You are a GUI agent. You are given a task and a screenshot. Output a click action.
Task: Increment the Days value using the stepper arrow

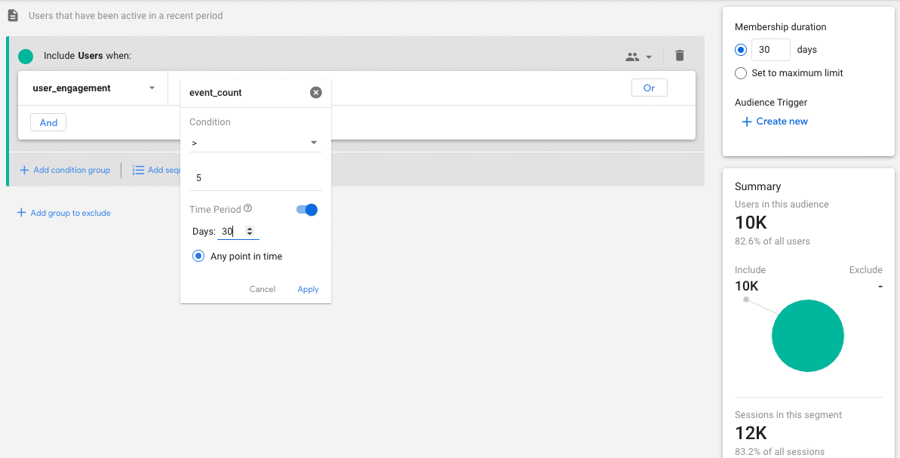(x=250, y=228)
